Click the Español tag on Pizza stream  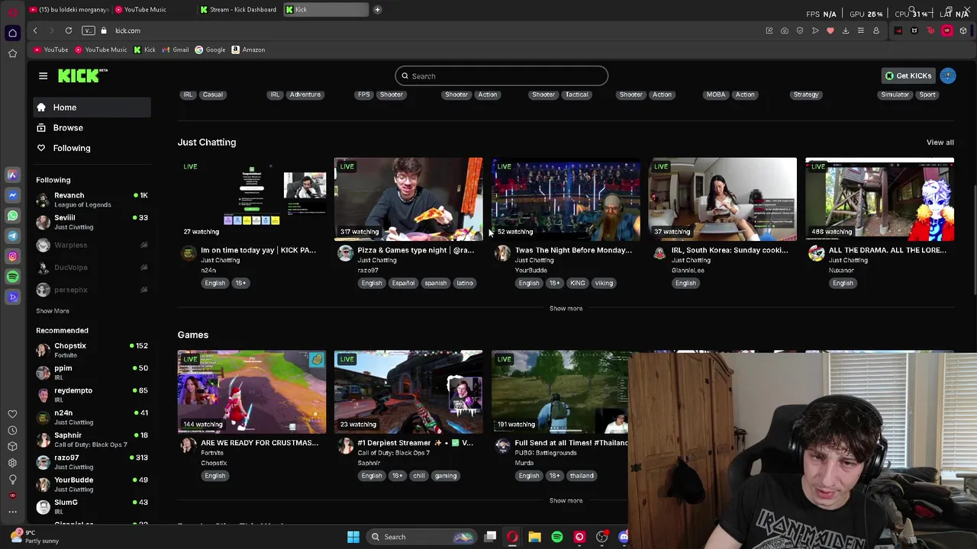click(x=403, y=283)
